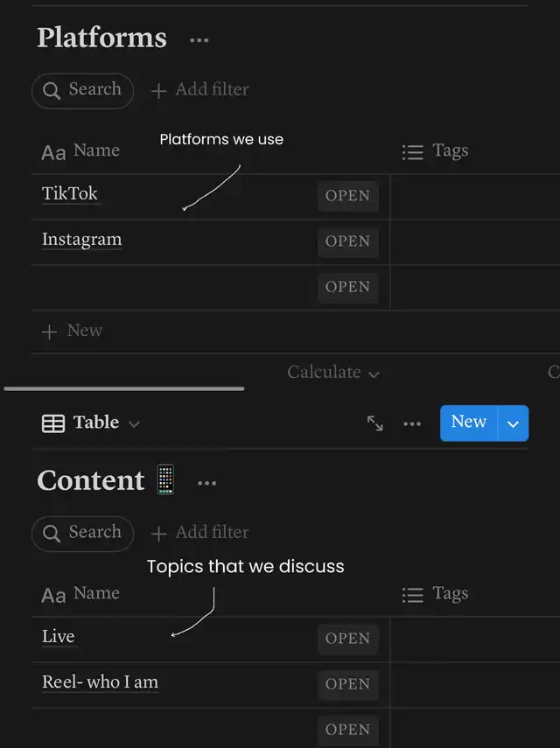
Task: Expand the Calculate dropdown under Platforms
Action: click(333, 373)
